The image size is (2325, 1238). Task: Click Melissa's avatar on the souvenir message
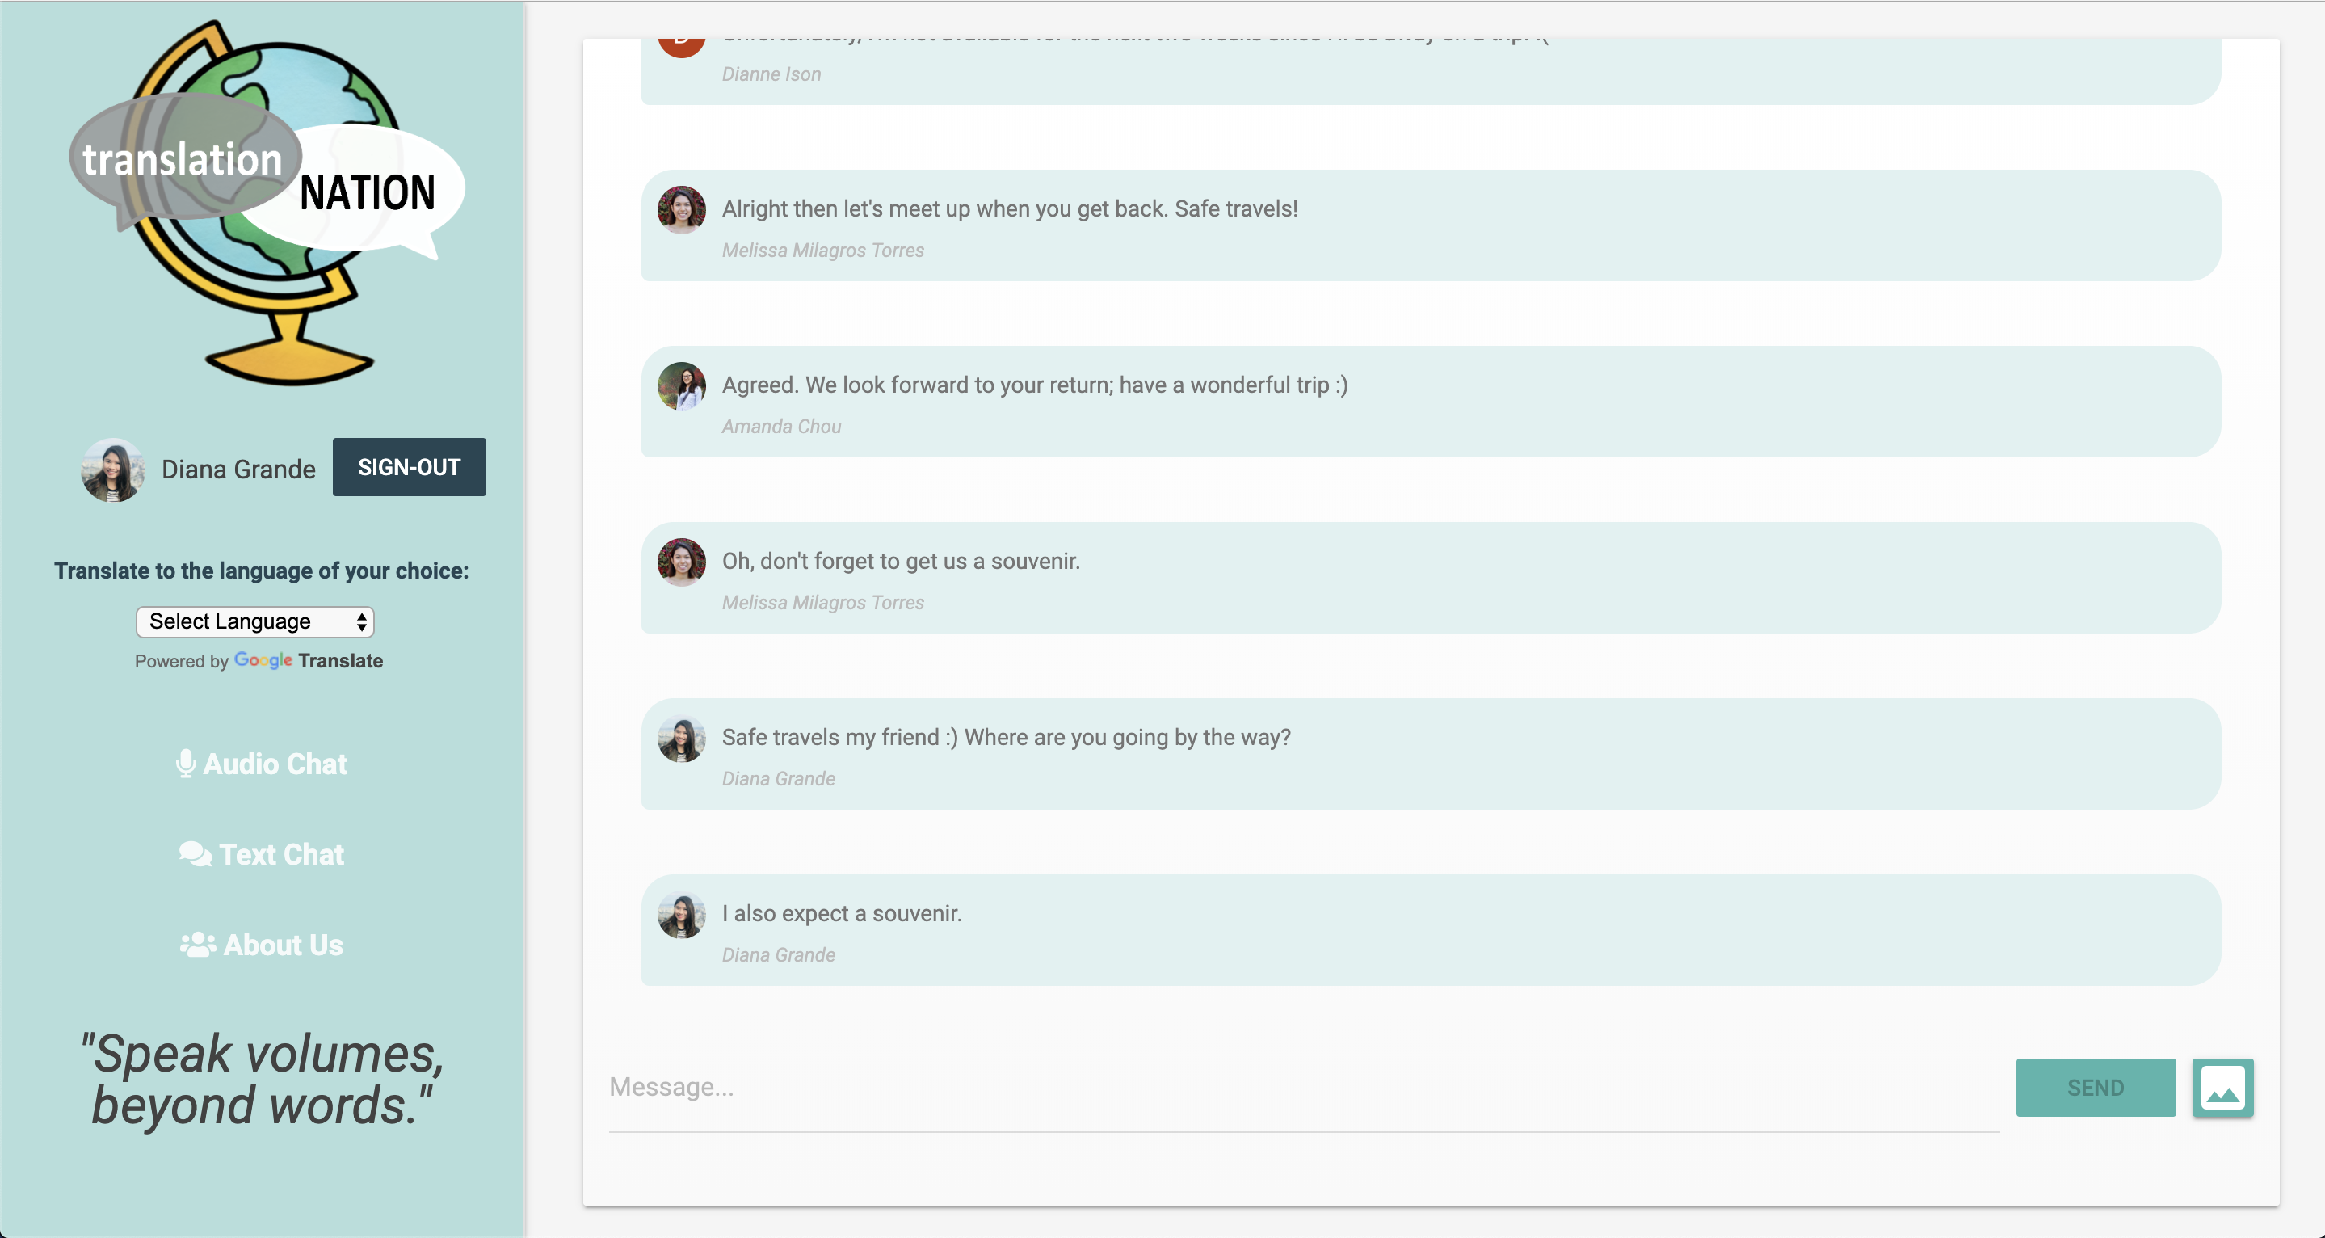tap(682, 562)
